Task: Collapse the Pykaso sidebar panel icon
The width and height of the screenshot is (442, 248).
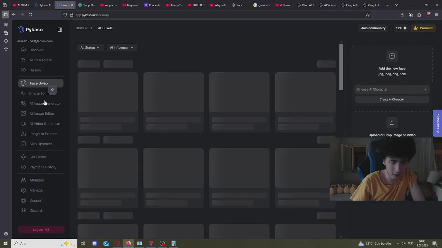Action: [x=60, y=30]
